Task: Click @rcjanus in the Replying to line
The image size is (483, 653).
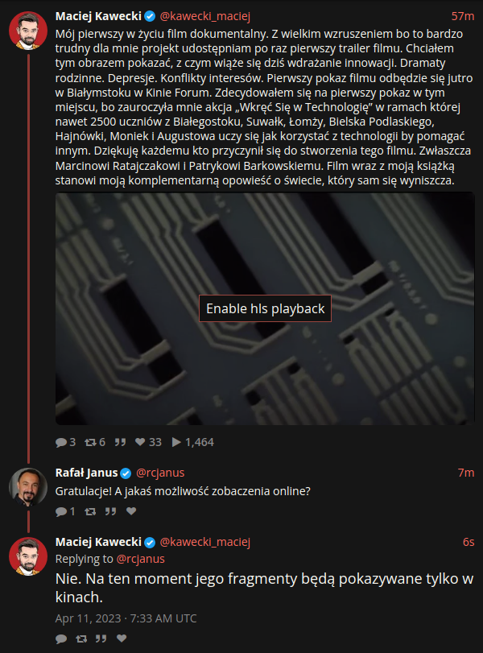Action: point(140,559)
